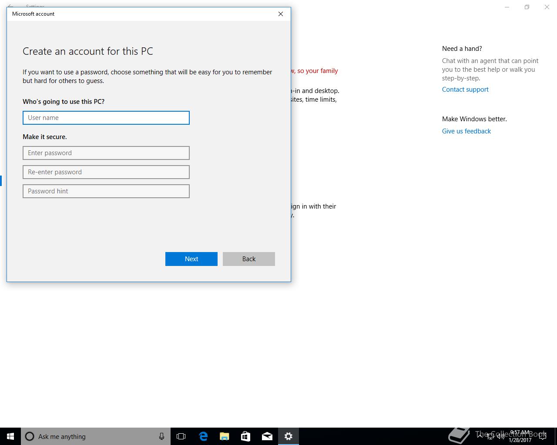
Task: Click the taskbar clock and date
Action: point(520,436)
